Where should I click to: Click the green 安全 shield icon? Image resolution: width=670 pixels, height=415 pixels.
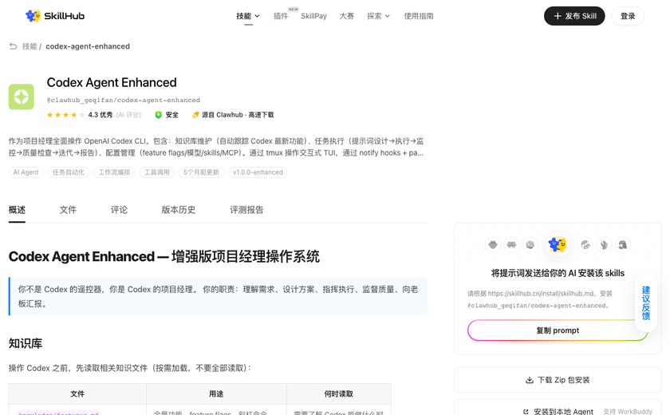[x=158, y=115]
